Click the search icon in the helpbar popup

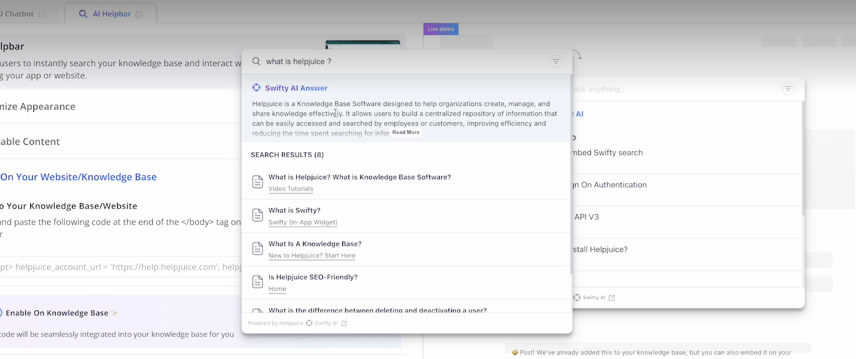[x=256, y=61]
